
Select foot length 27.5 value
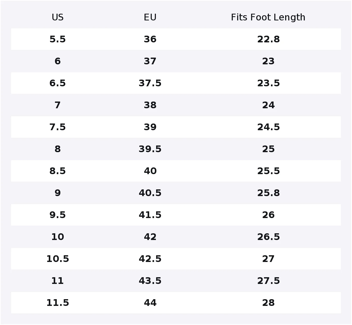(x=268, y=281)
